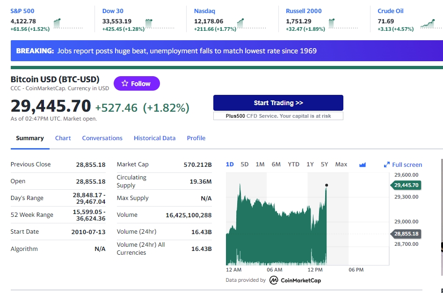Image resolution: width=443 pixels, height=293 pixels.
Task: Select the 1D chart range
Action: coord(230,164)
